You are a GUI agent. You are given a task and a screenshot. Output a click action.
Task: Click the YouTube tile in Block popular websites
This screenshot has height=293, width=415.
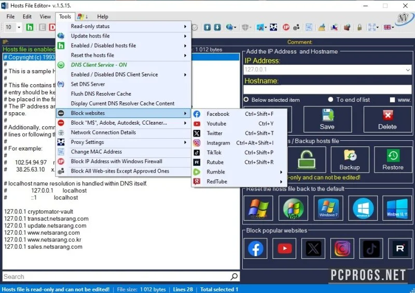(284, 248)
